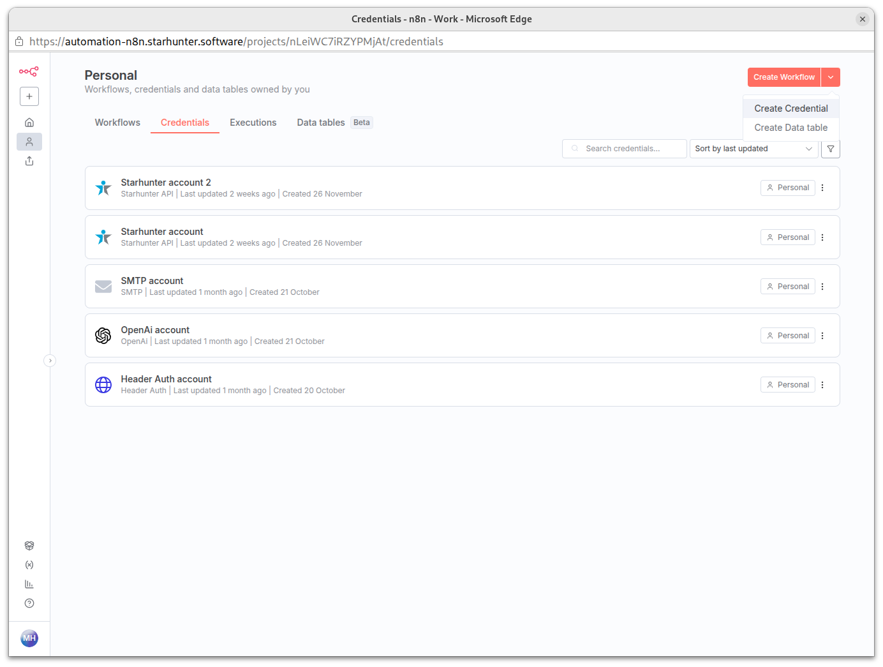Click Personal badge on OpenAi account

(x=788, y=336)
